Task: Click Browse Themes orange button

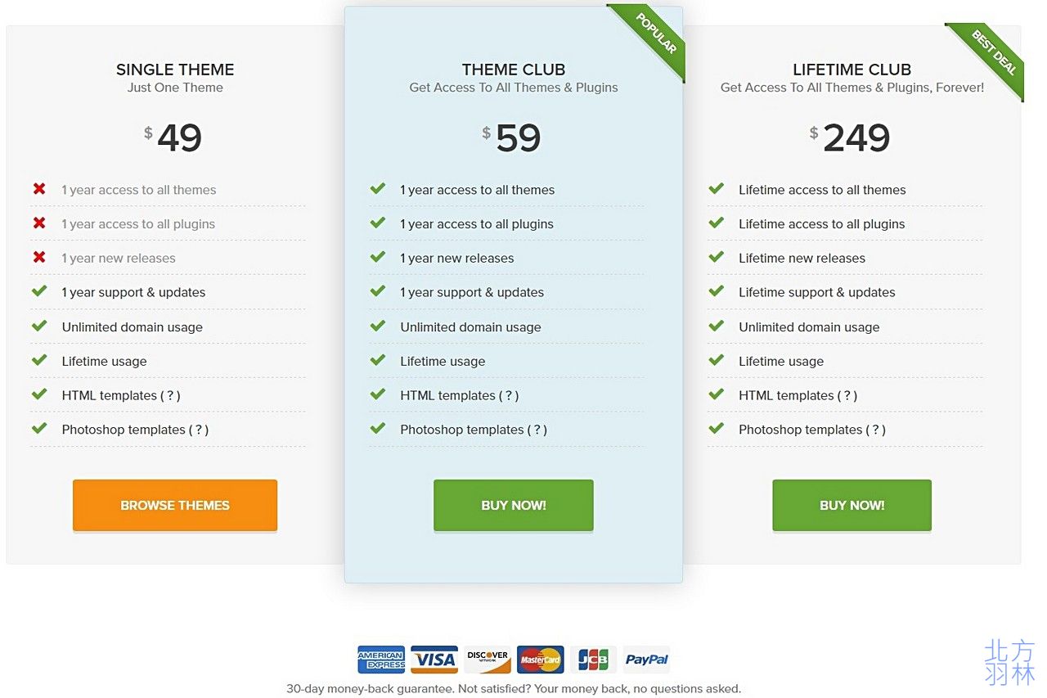Action: click(x=175, y=506)
